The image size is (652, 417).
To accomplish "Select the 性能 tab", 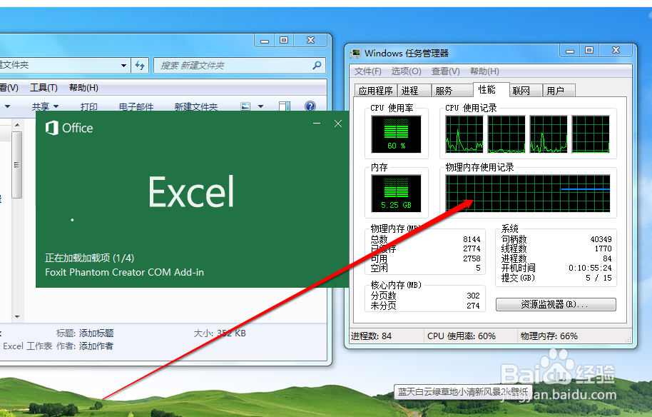I will click(491, 89).
